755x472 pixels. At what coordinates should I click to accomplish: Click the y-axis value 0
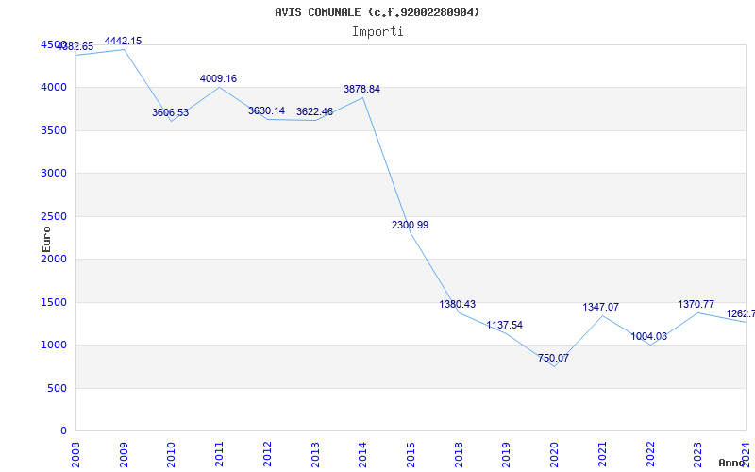(x=63, y=431)
